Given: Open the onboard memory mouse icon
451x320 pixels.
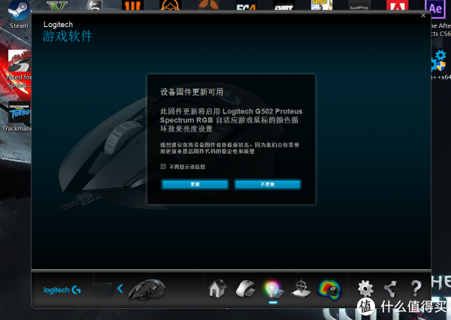Looking at the screenshot, I should click(x=245, y=288).
